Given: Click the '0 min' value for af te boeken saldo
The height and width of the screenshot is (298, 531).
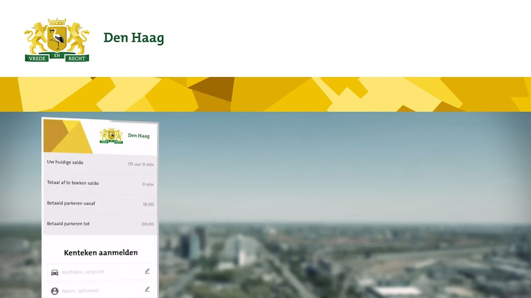Looking at the screenshot, I should click(x=148, y=184).
